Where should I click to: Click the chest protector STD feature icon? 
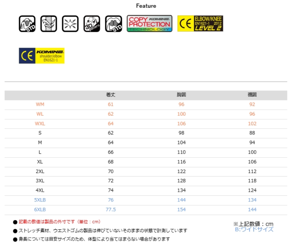click(x=114, y=24)
